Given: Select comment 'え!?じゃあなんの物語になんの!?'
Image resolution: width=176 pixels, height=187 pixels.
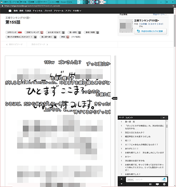Looking at the screenshot, I should point(142,144).
